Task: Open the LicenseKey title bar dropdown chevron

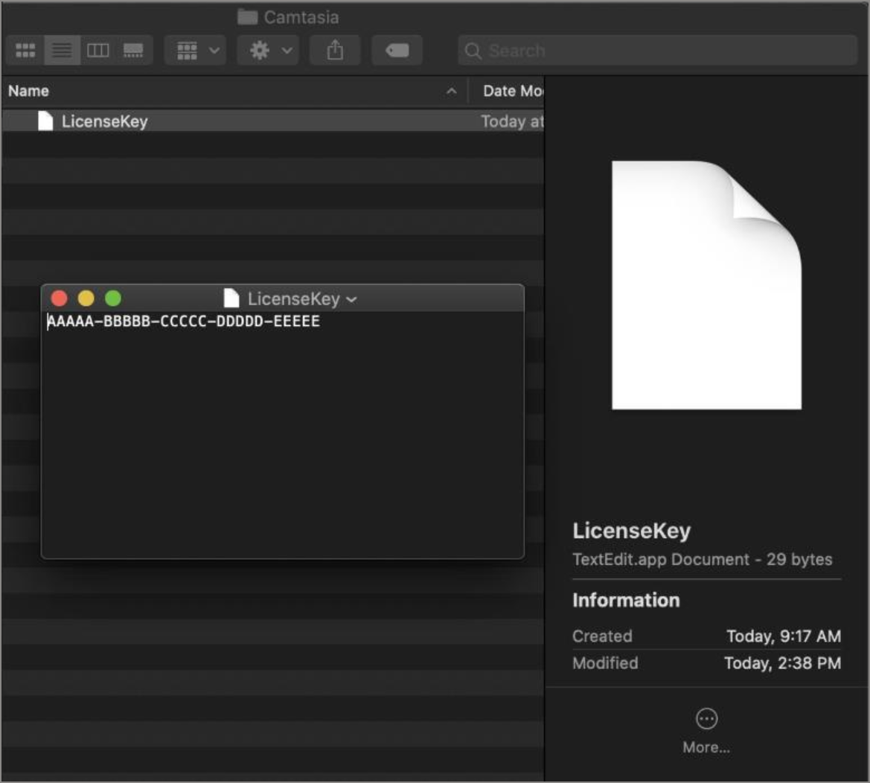Action: (351, 299)
